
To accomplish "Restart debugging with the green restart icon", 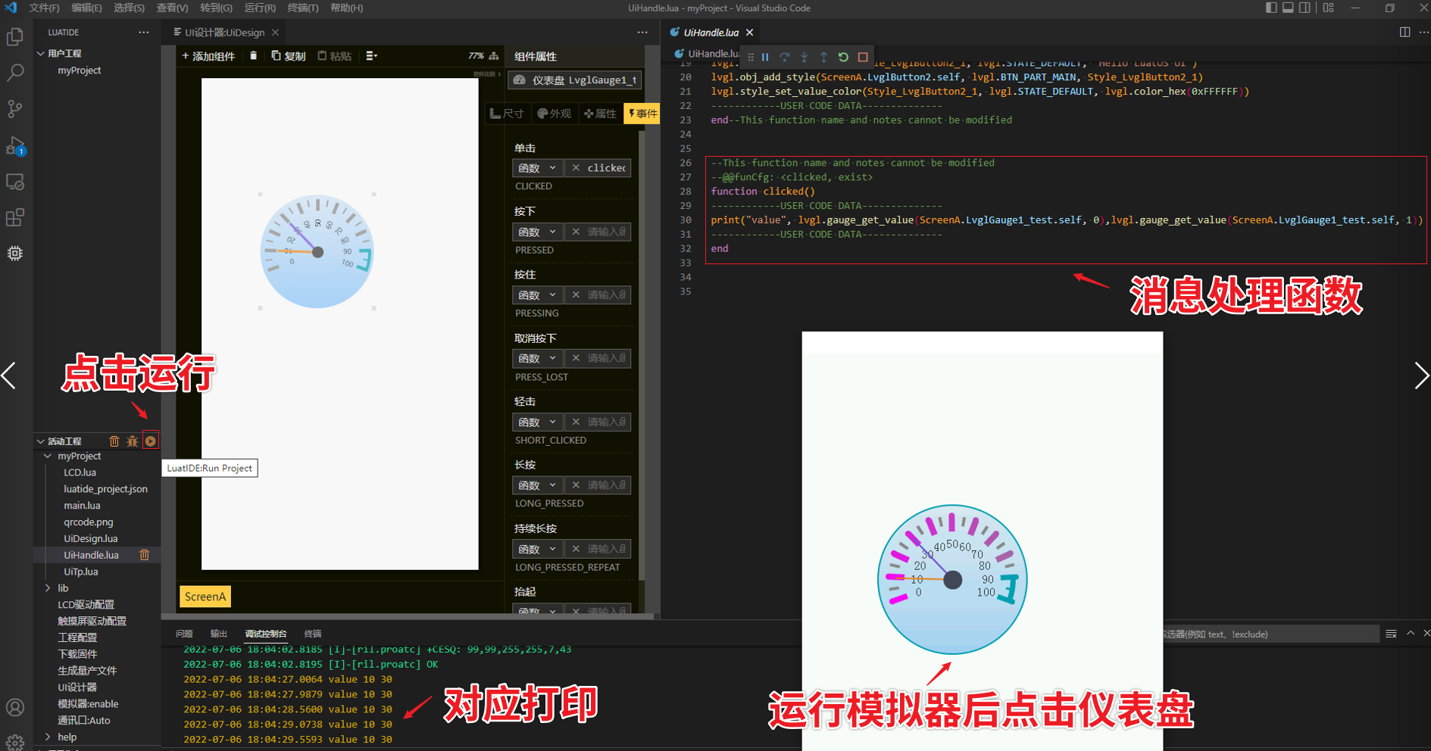I will [843, 58].
